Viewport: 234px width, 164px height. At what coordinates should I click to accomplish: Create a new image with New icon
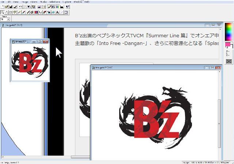click(x=3, y=7)
